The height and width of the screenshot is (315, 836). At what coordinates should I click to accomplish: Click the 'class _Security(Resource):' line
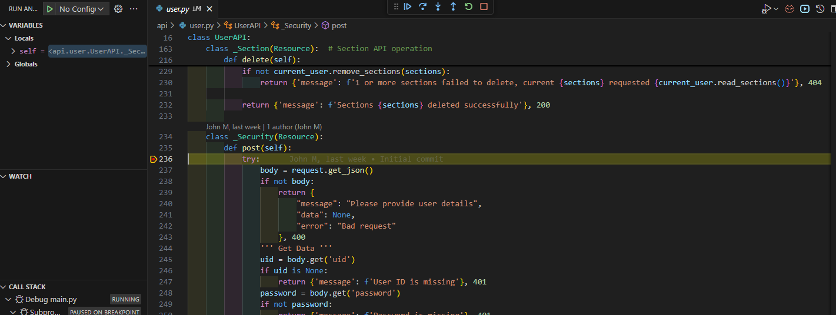click(264, 136)
